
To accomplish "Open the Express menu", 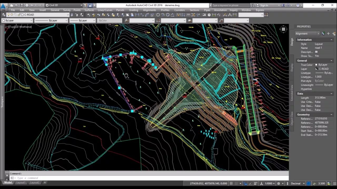I will (260, 10).
